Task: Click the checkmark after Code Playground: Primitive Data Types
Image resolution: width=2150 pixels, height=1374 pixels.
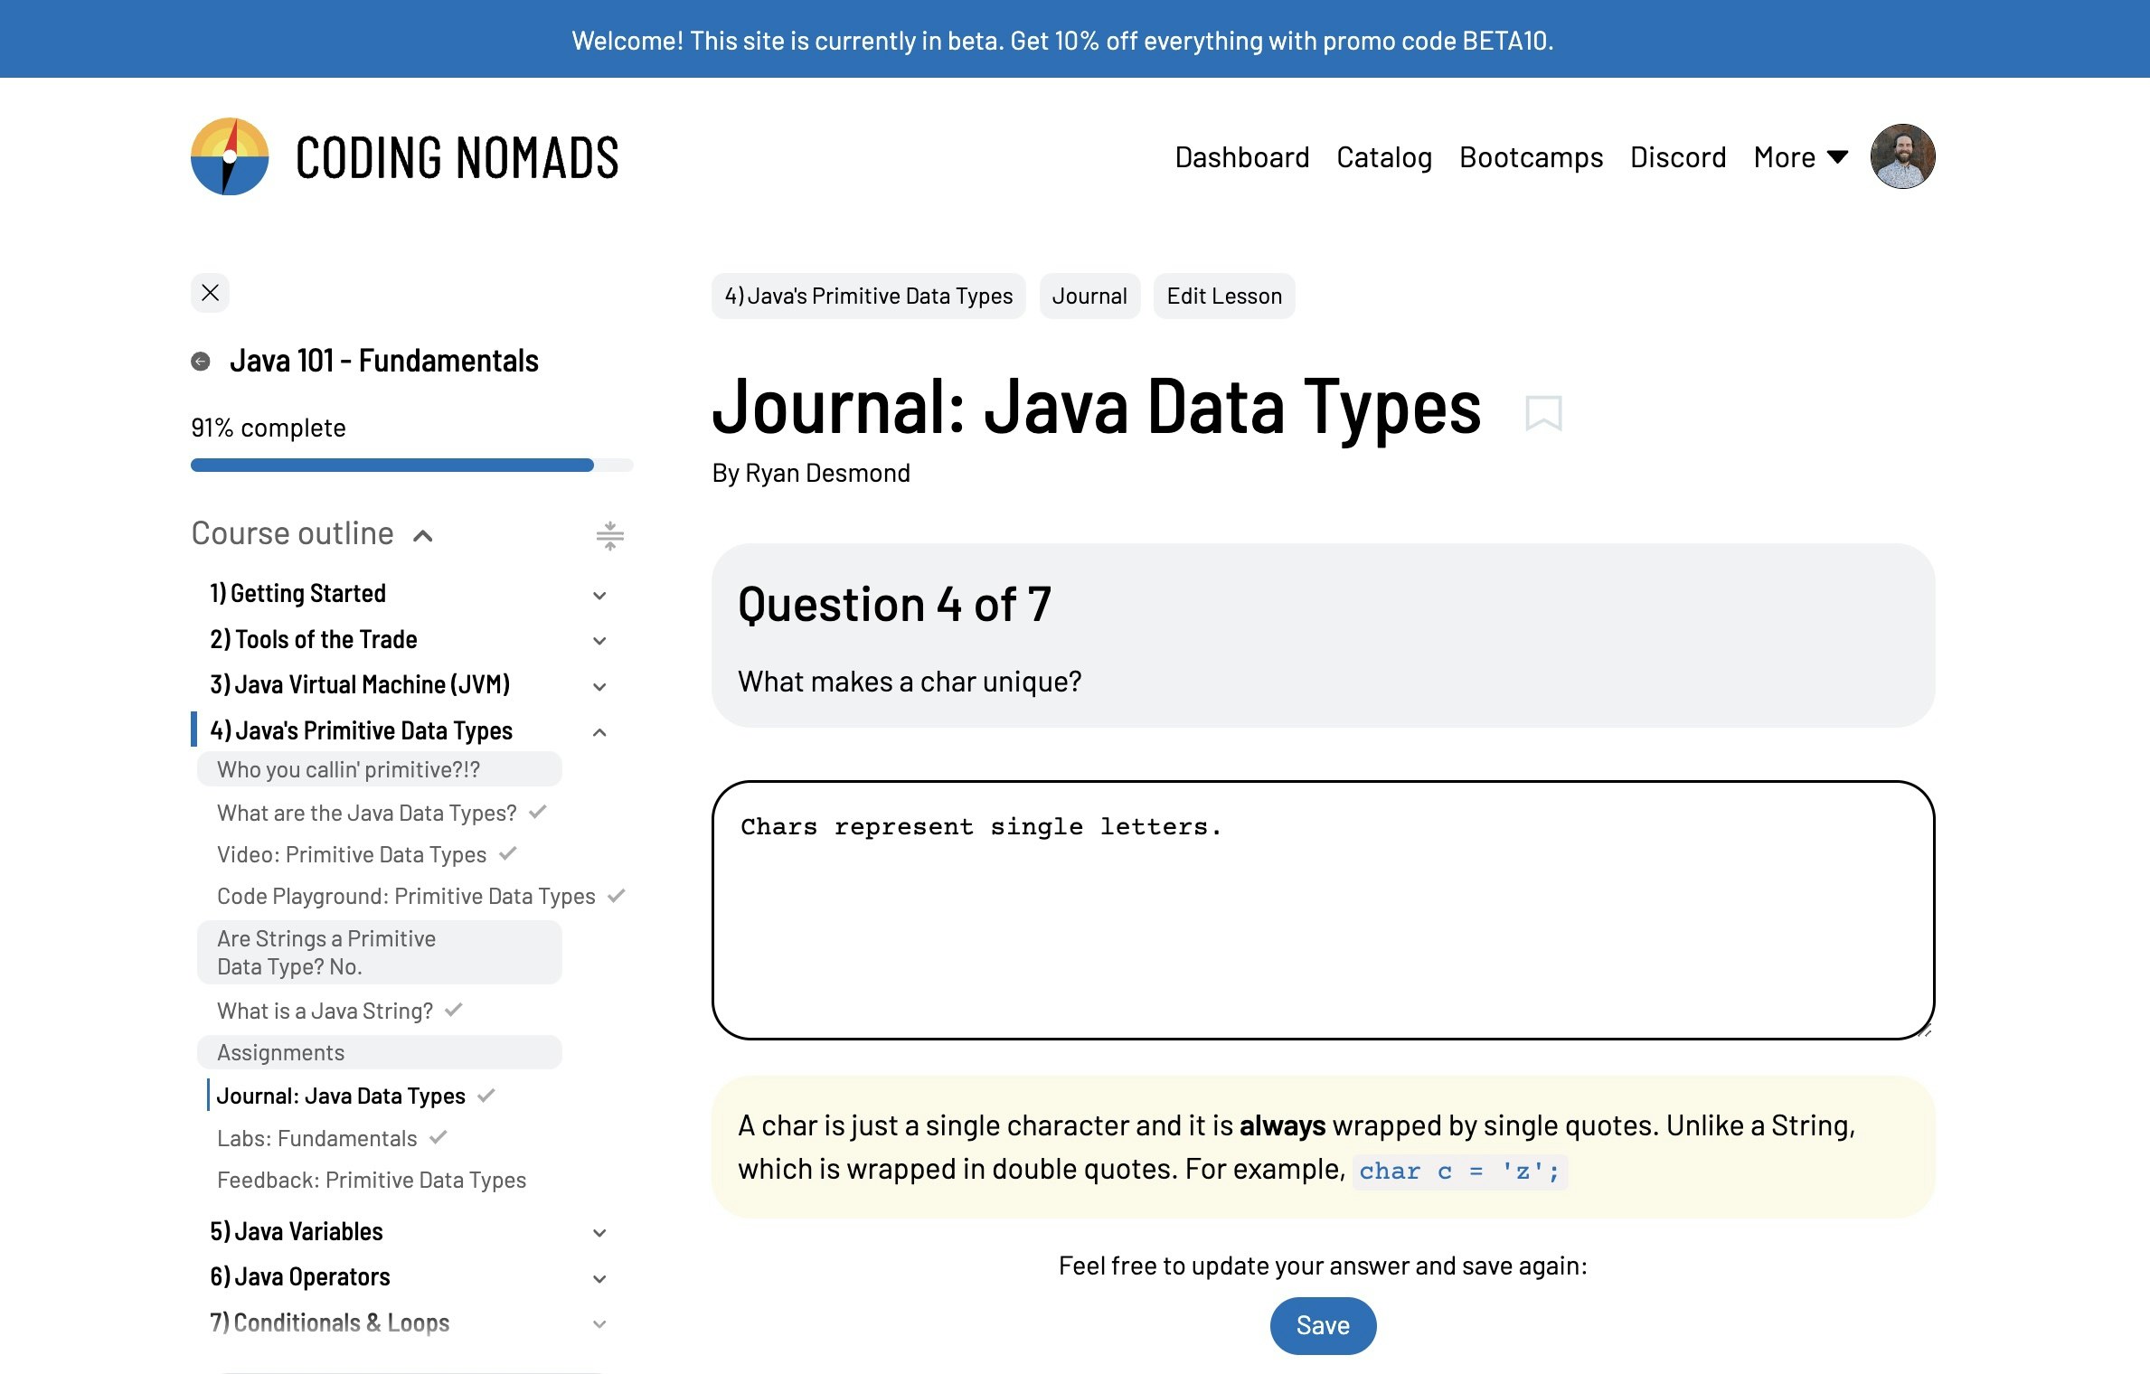Action: 617,896
